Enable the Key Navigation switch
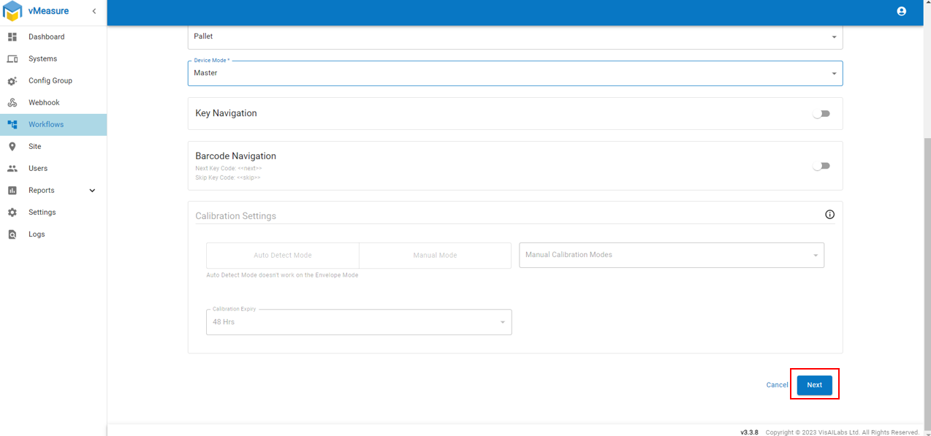931x436 pixels. [821, 114]
